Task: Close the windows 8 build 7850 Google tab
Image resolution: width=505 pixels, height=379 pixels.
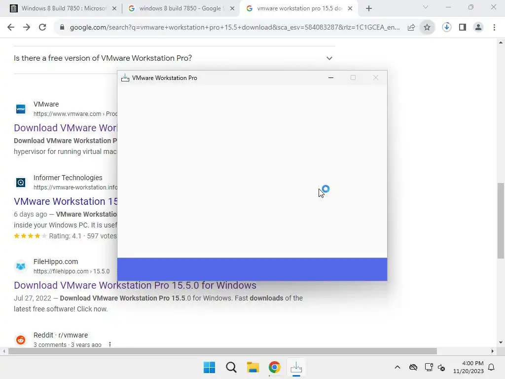Action: 232,9
